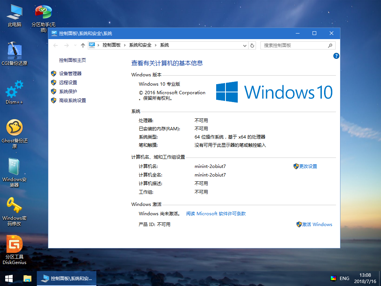
Task: Open the recent locations dropdown arrow
Action: [75, 45]
